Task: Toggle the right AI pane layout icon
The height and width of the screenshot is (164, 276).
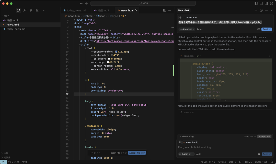Action: 266,3
